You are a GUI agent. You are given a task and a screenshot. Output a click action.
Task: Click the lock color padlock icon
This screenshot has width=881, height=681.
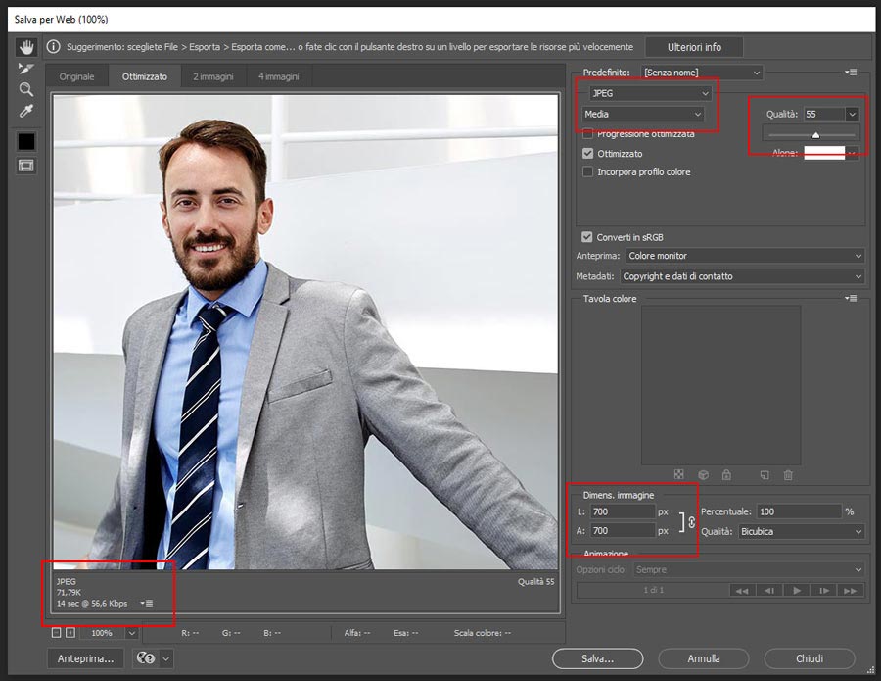tap(726, 475)
